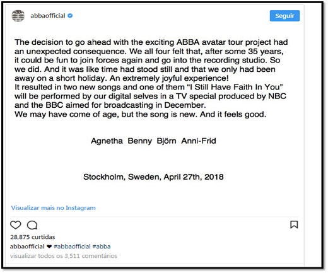Save the post with the bookmark icon

294,224
